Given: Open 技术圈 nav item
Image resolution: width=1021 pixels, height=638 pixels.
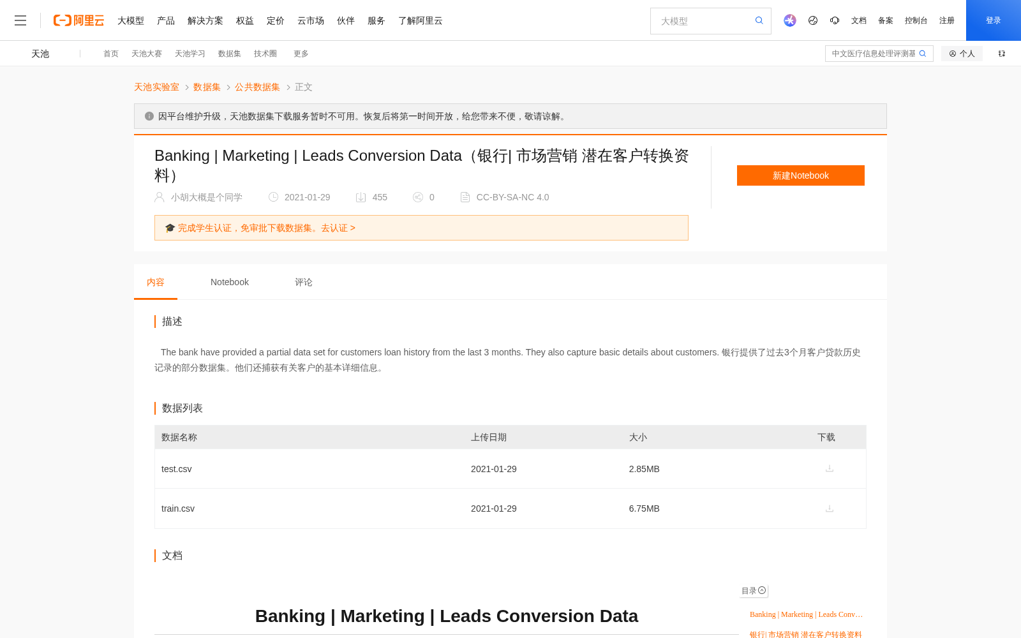Looking at the screenshot, I should click(265, 54).
